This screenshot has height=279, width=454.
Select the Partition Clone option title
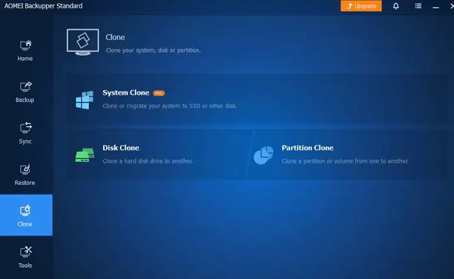click(307, 148)
